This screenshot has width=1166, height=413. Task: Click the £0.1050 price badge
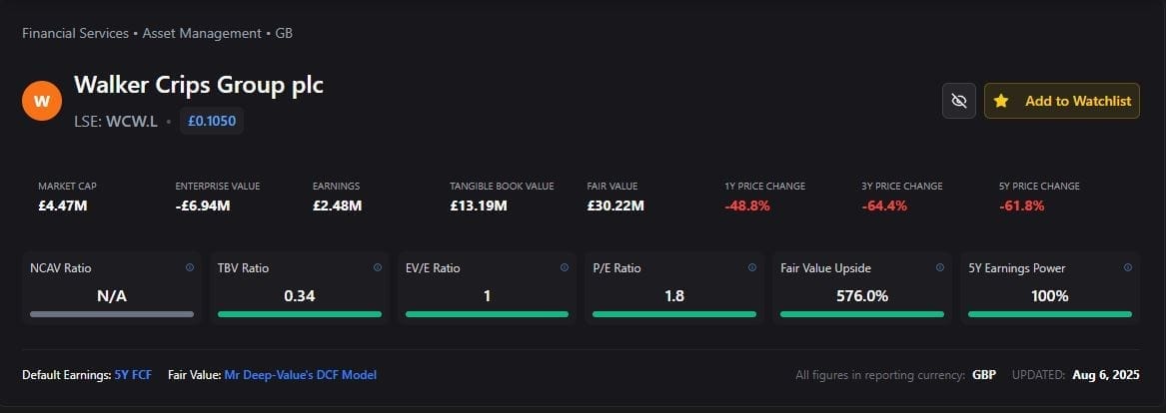212,121
